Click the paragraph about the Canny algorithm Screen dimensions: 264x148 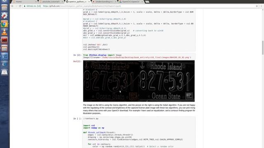coord(139,109)
